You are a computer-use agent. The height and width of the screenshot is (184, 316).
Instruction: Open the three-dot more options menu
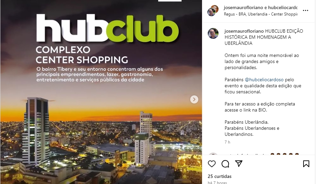tap(306, 10)
